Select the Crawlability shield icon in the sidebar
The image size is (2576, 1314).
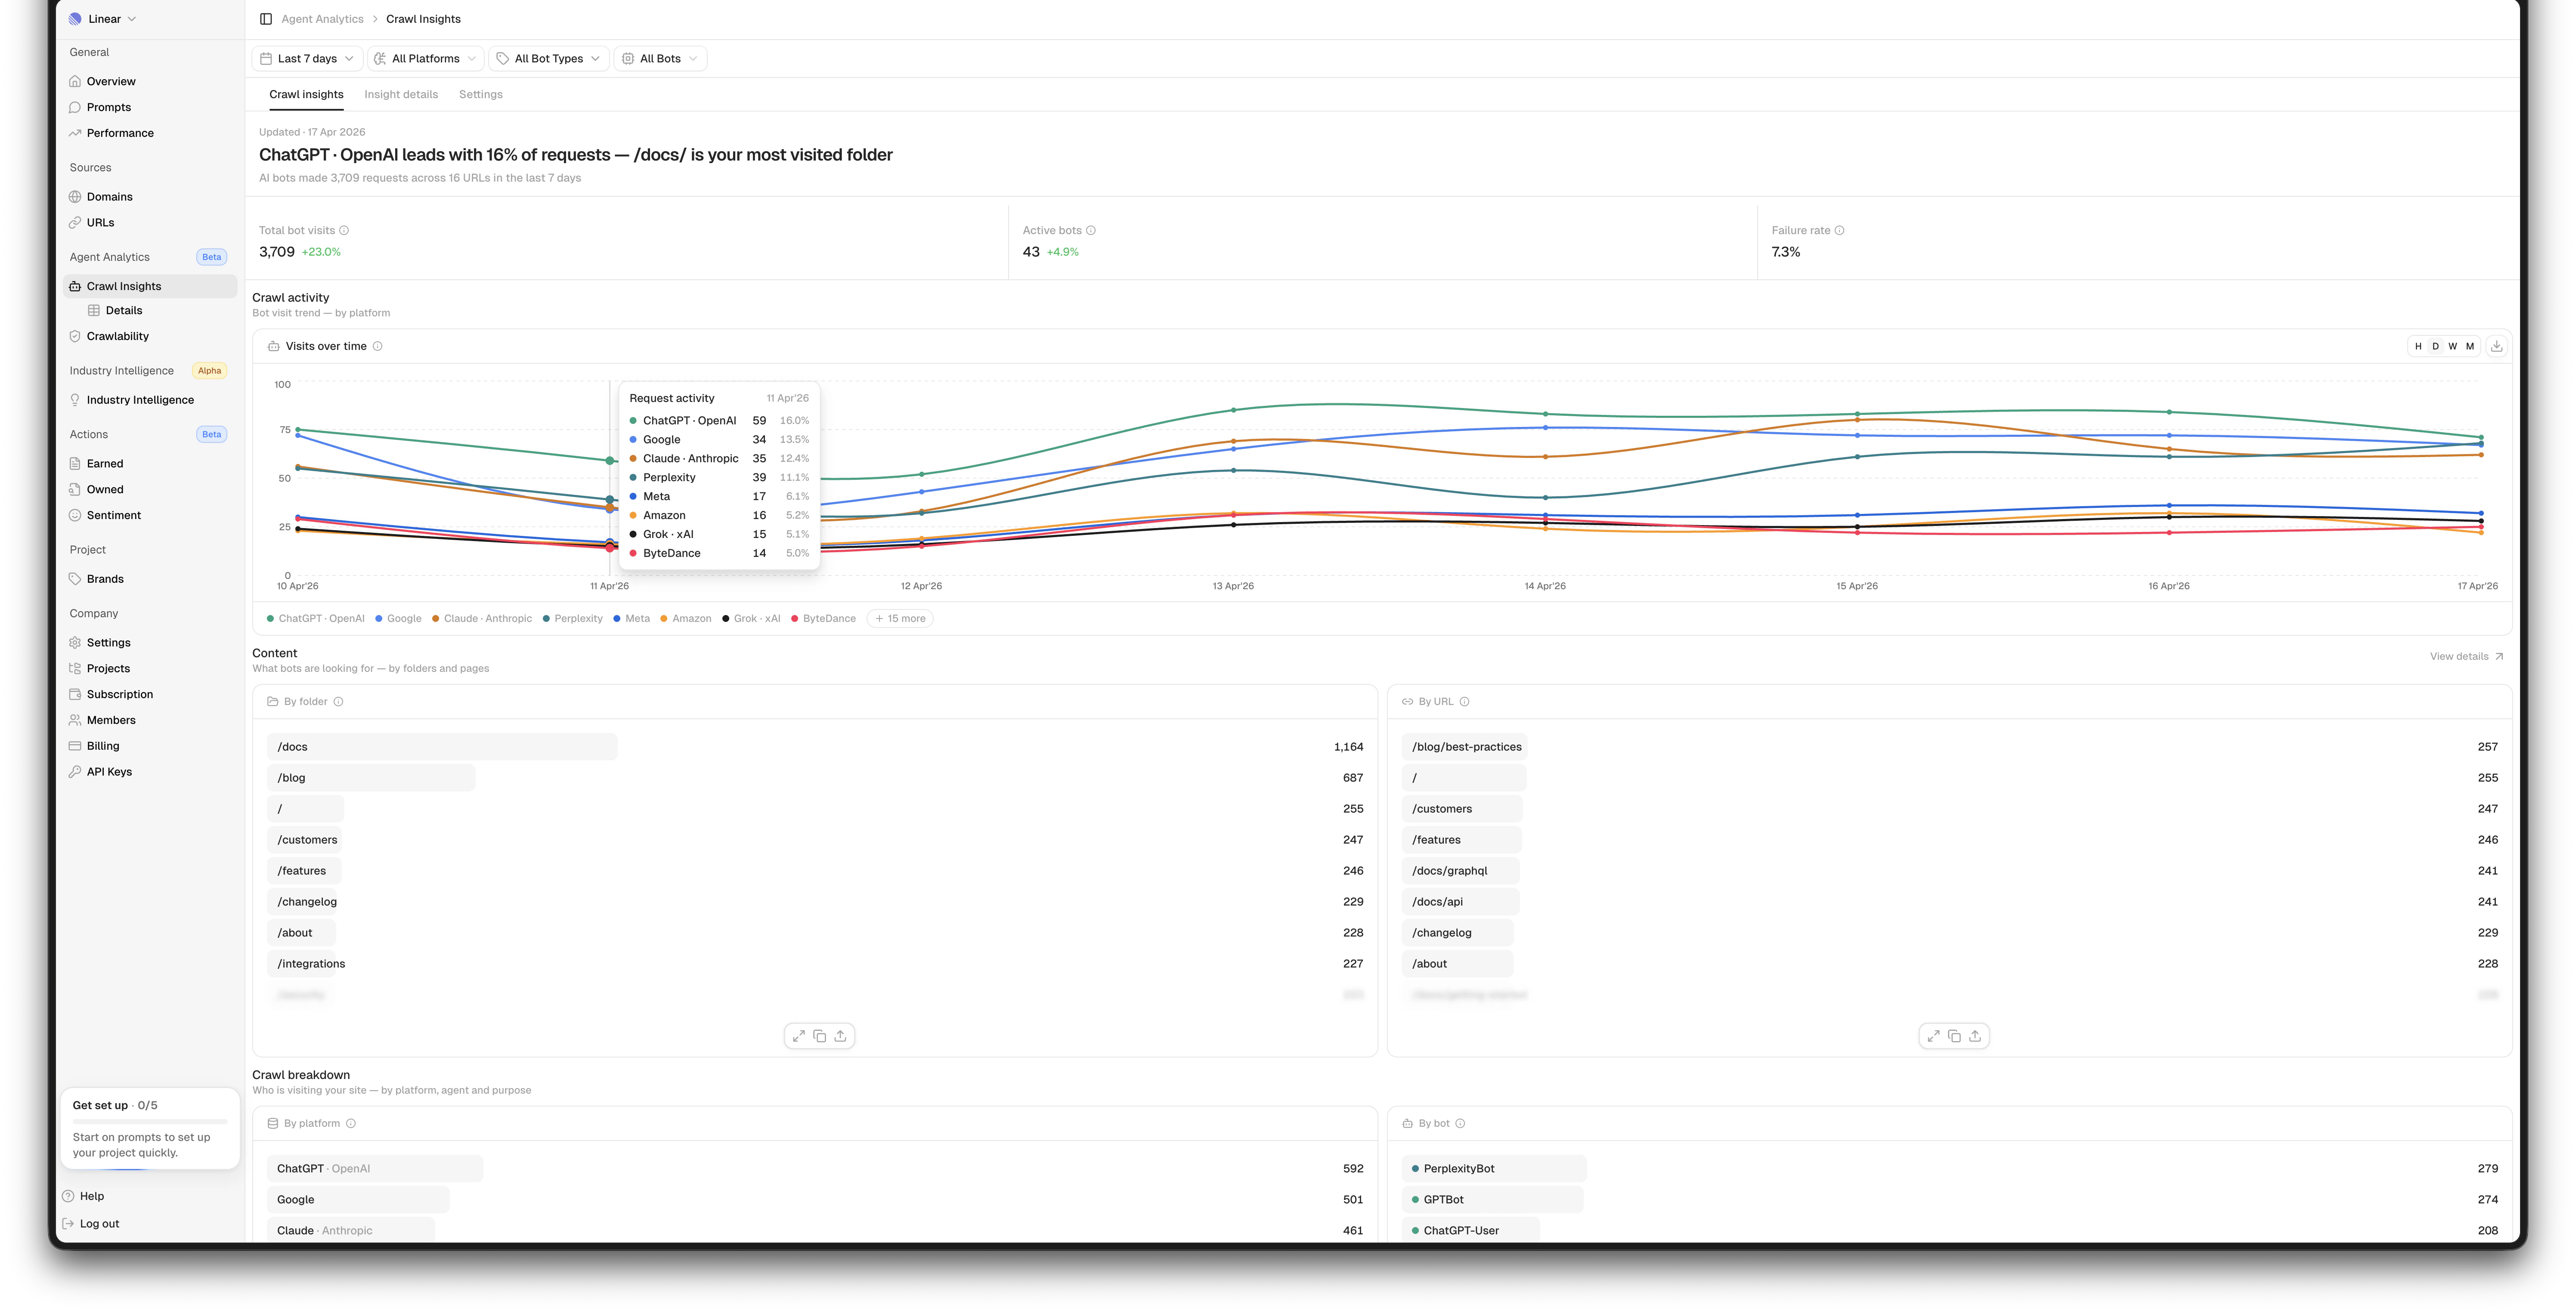point(76,336)
